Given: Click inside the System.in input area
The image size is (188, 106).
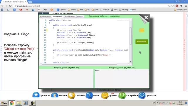Looking at the screenshot, I should [66, 79].
